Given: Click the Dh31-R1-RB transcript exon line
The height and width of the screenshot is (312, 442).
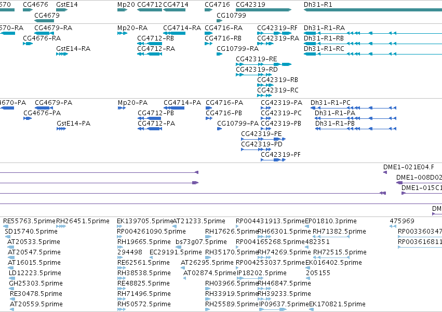Looking at the screenshot, I should pyautogui.click(x=372, y=44).
